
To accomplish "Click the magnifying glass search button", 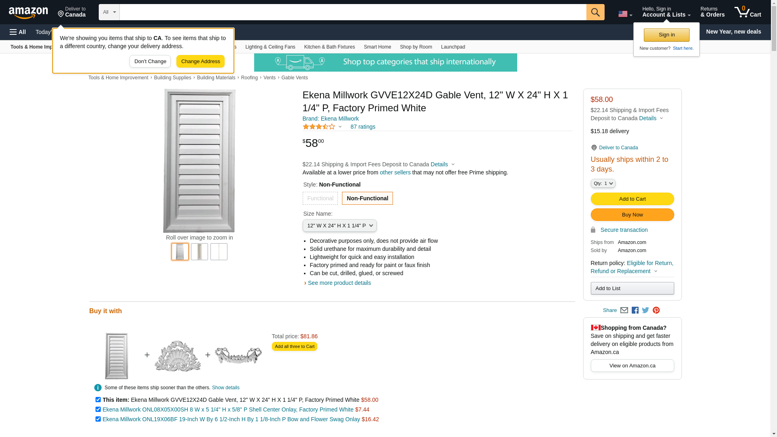I will [595, 12].
